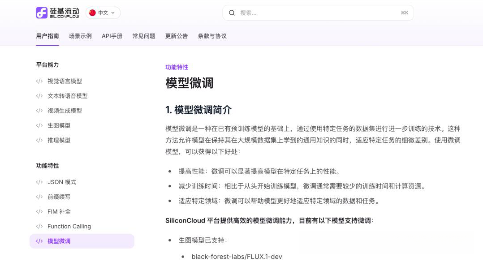Screen dimensions: 483x262
Task: Switch to the API手册 tab
Action: (x=112, y=36)
